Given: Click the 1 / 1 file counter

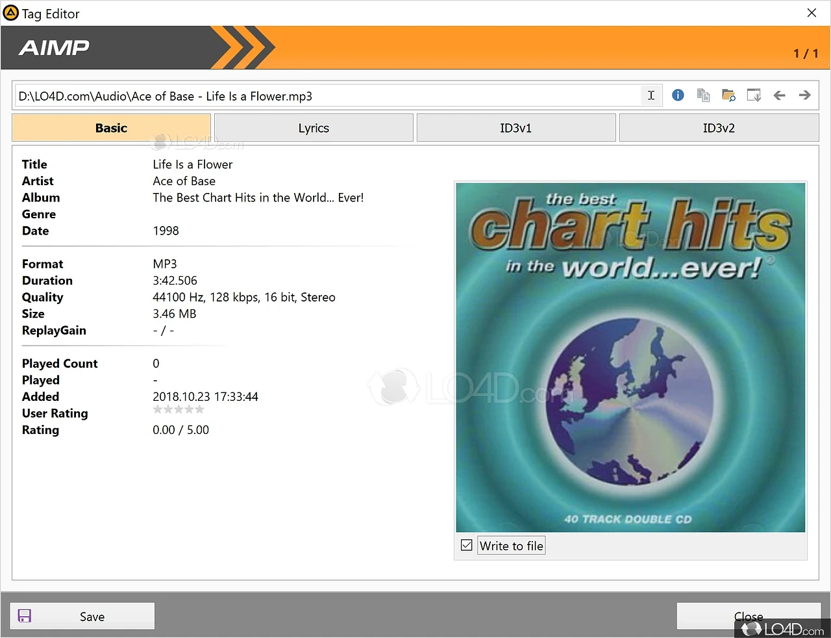Looking at the screenshot, I should coord(806,54).
